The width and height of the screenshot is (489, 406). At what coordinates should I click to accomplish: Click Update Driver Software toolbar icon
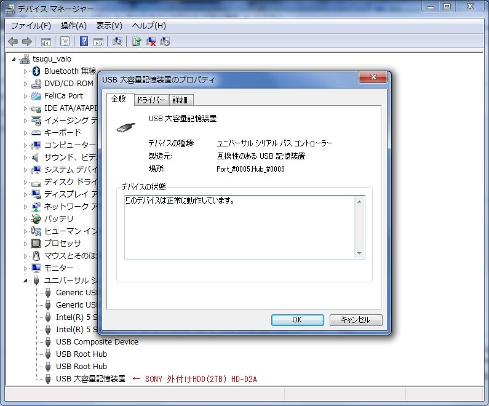coord(137,41)
